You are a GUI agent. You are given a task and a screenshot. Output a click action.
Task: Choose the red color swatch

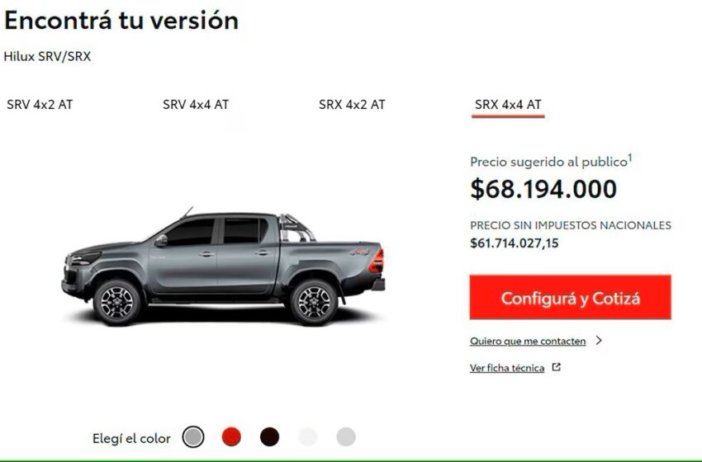[x=231, y=437]
